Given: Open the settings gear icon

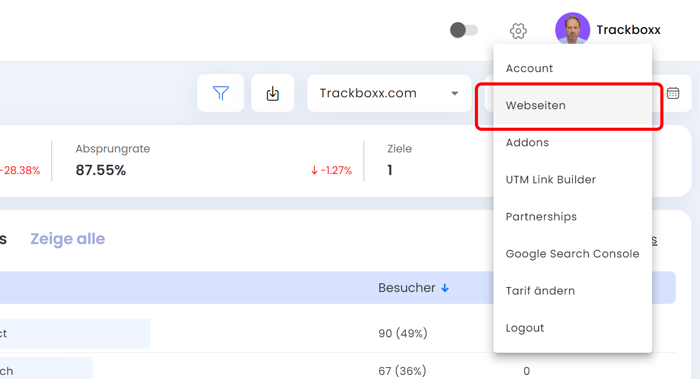Looking at the screenshot, I should click(518, 31).
